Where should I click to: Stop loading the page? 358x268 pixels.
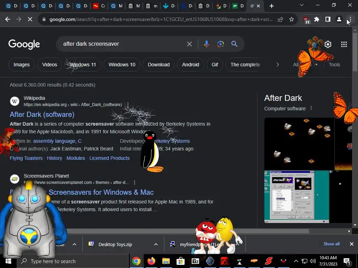30,20
